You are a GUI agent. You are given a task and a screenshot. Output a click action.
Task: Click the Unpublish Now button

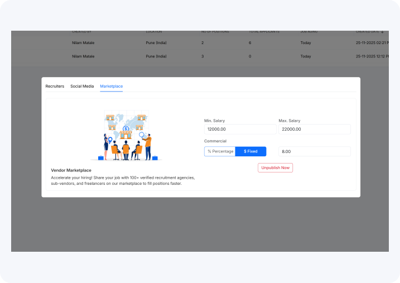(x=275, y=167)
